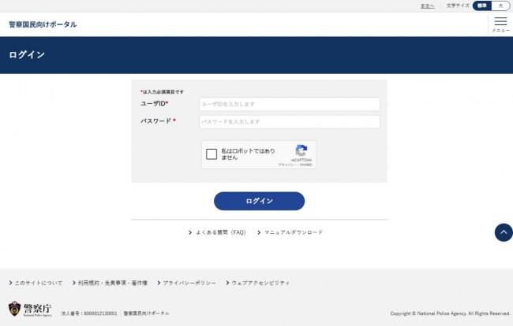Click the reCAPTCHA logo icon
513x326 pixels.
pyautogui.click(x=301, y=150)
